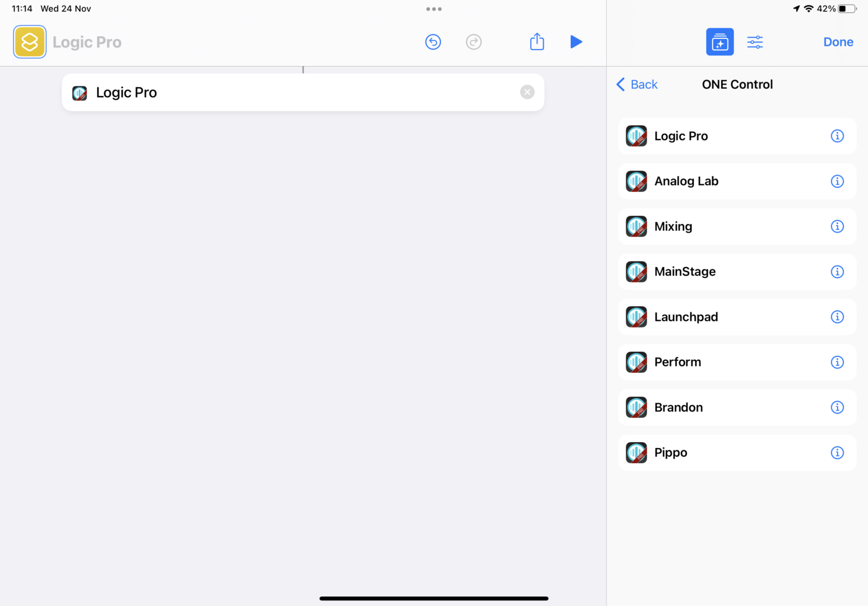This screenshot has width=868, height=606.
Task: Go Back from ONE Control list
Action: 637,84
